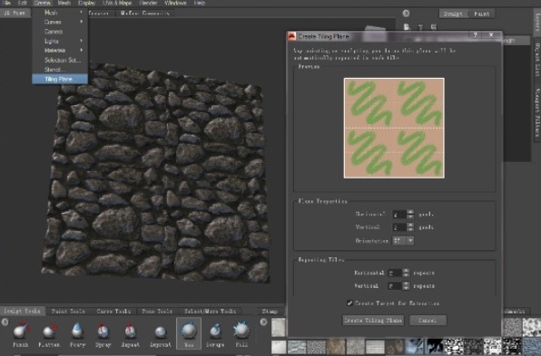Select the Repeat sculpt tool
541x356 pixels.
[130, 334]
